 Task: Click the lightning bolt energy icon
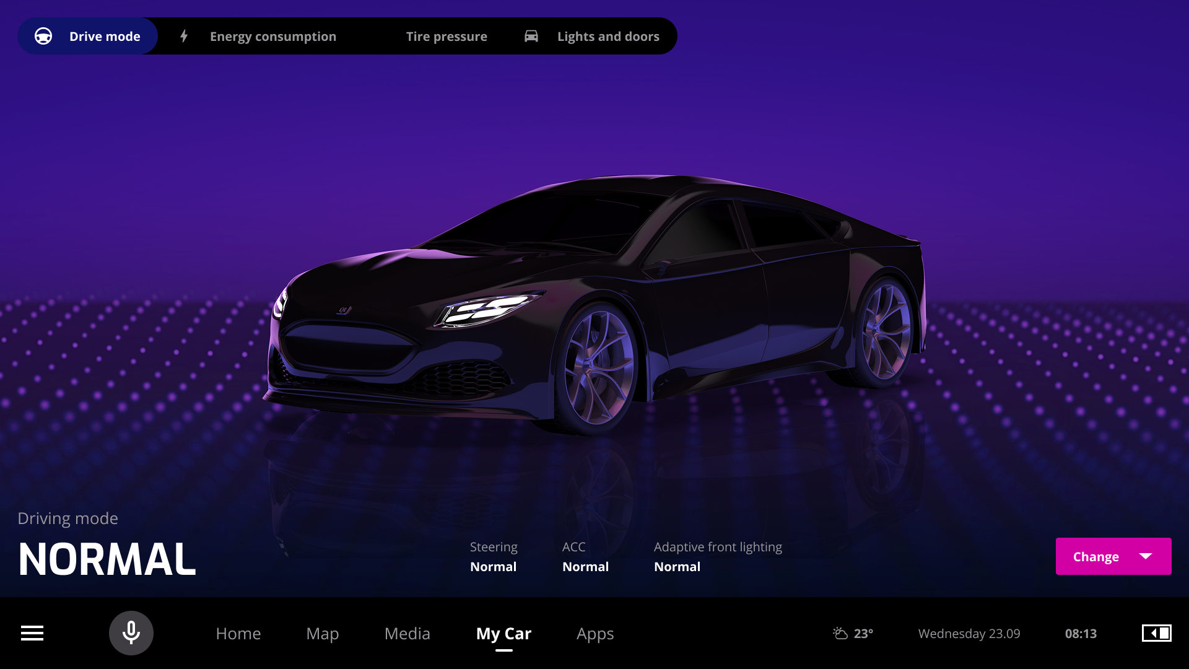(x=184, y=37)
